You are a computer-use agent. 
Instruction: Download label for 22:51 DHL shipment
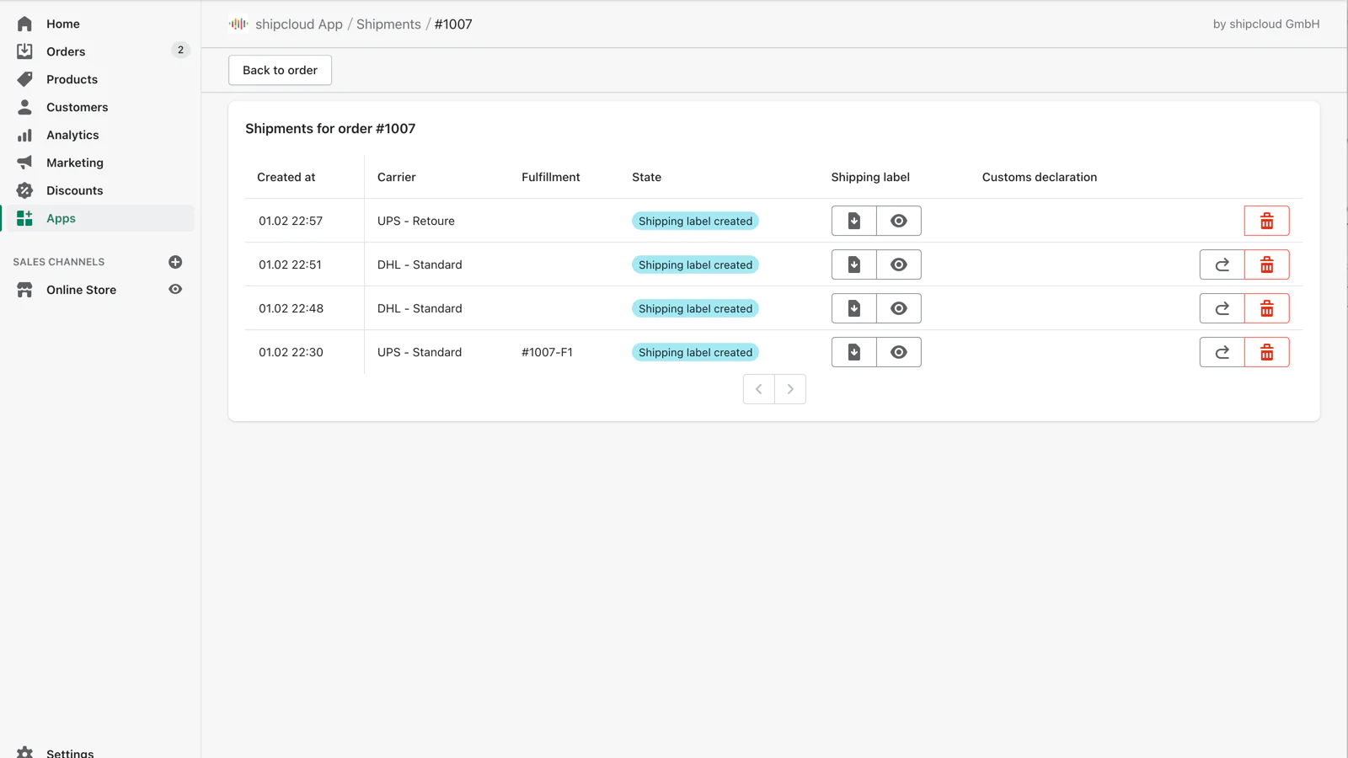pyautogui.click(x=853, y=264)
